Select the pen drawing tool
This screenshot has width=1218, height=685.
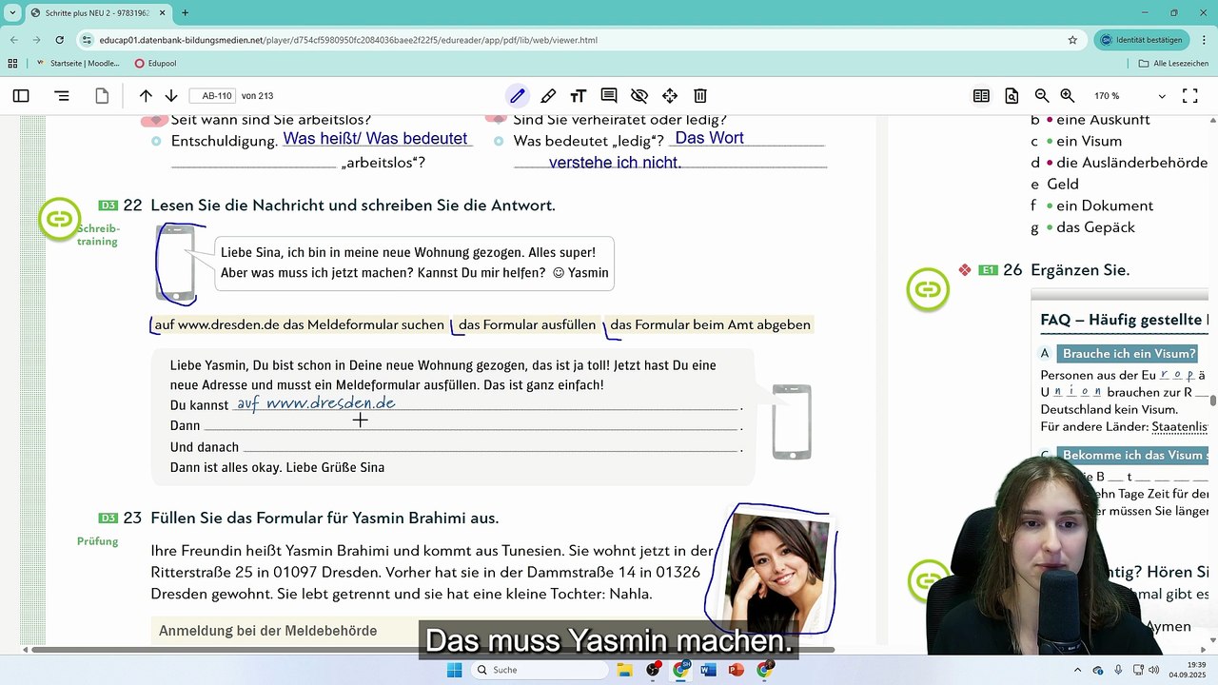[517, 96]
